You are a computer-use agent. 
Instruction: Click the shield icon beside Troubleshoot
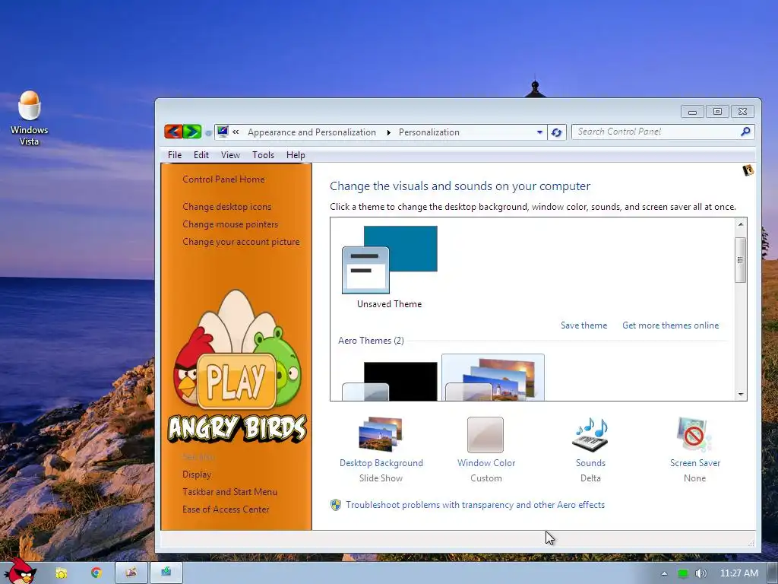pos(336,505)
